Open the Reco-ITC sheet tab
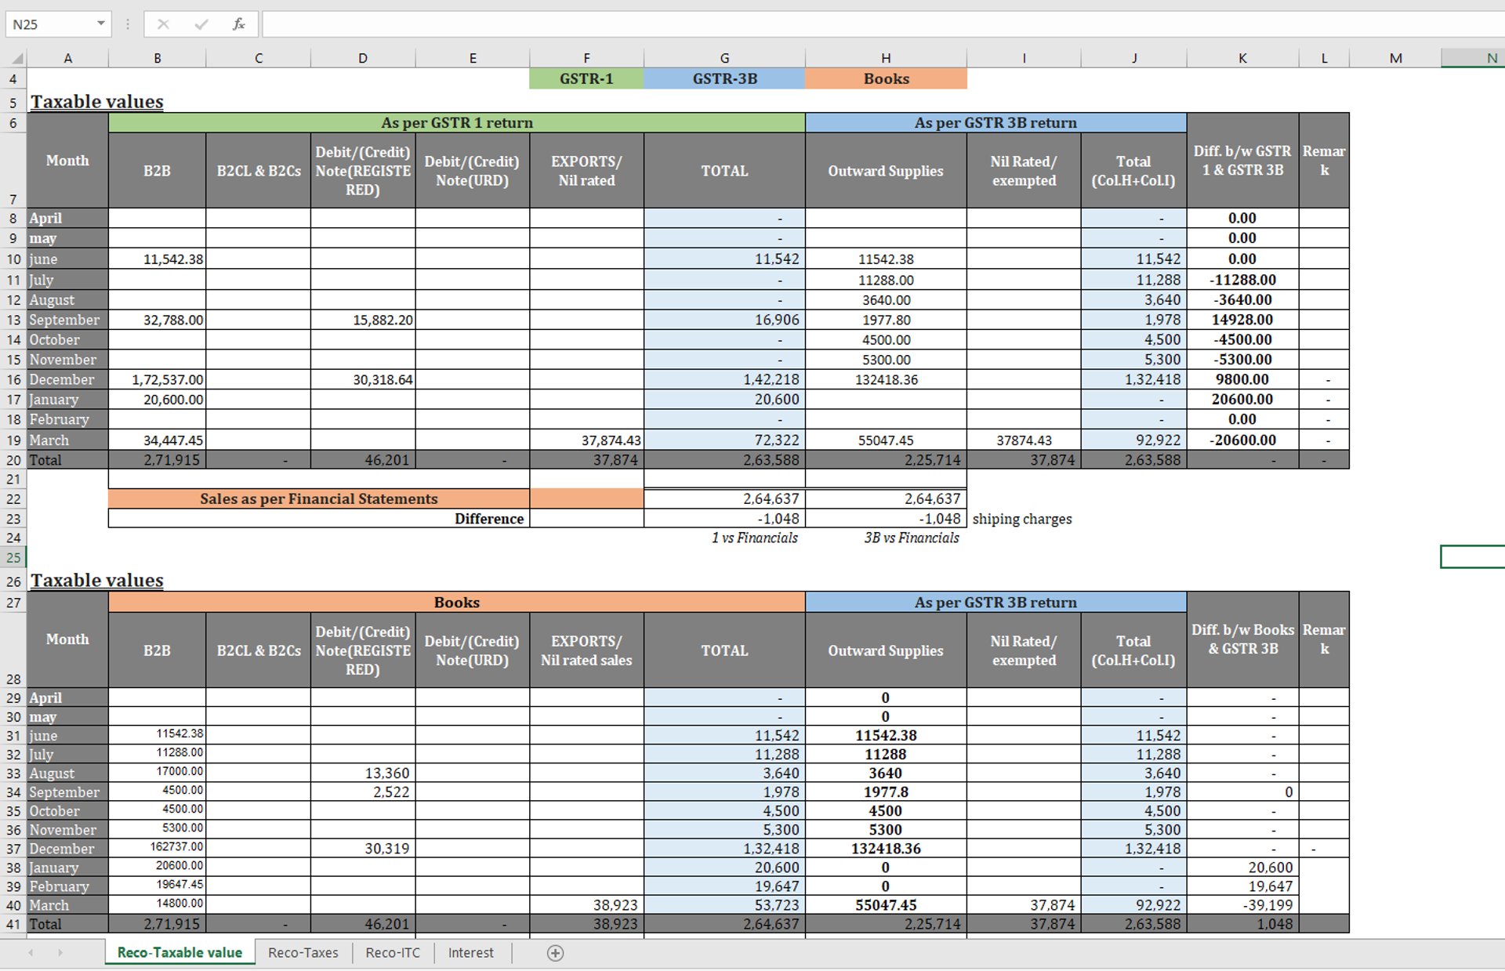This screenshot has width=1505, height=971. (x=393, y=953)
